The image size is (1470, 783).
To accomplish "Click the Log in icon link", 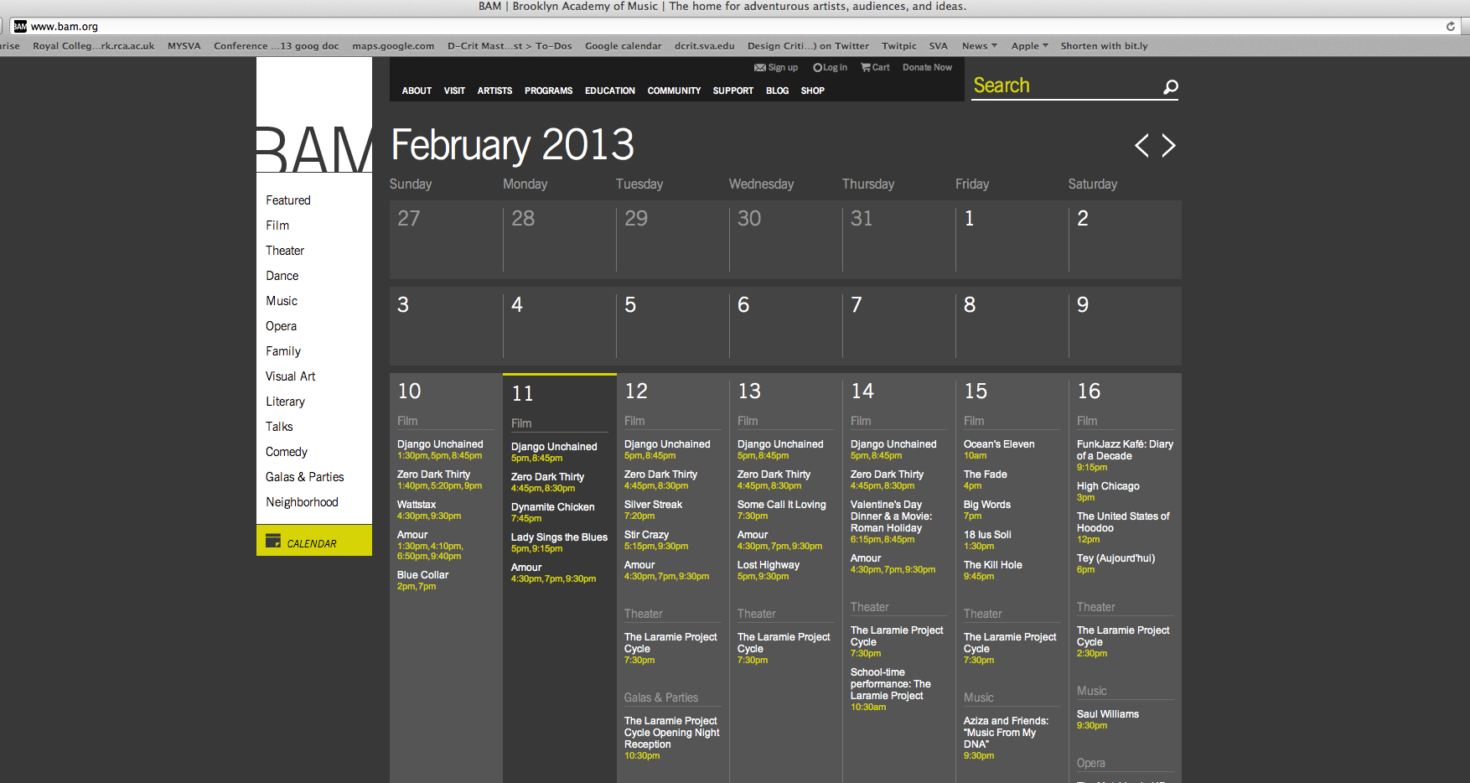I will click(x=817, y=68).
